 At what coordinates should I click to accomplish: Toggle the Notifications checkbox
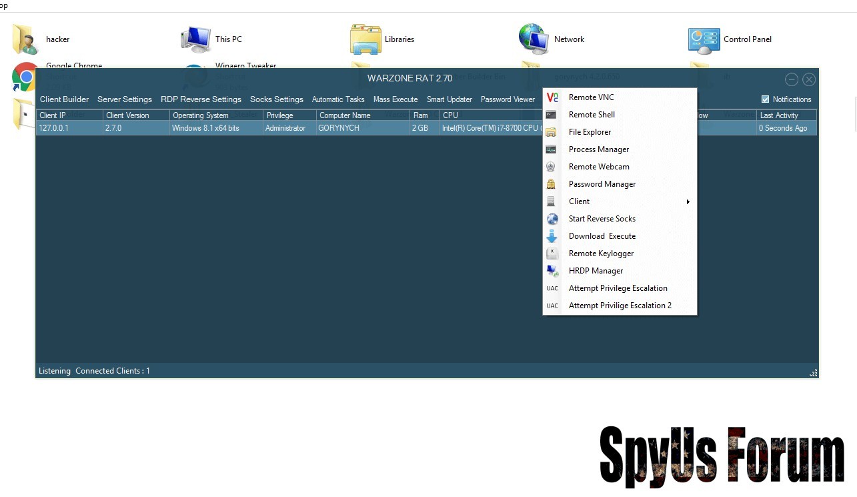765,99
